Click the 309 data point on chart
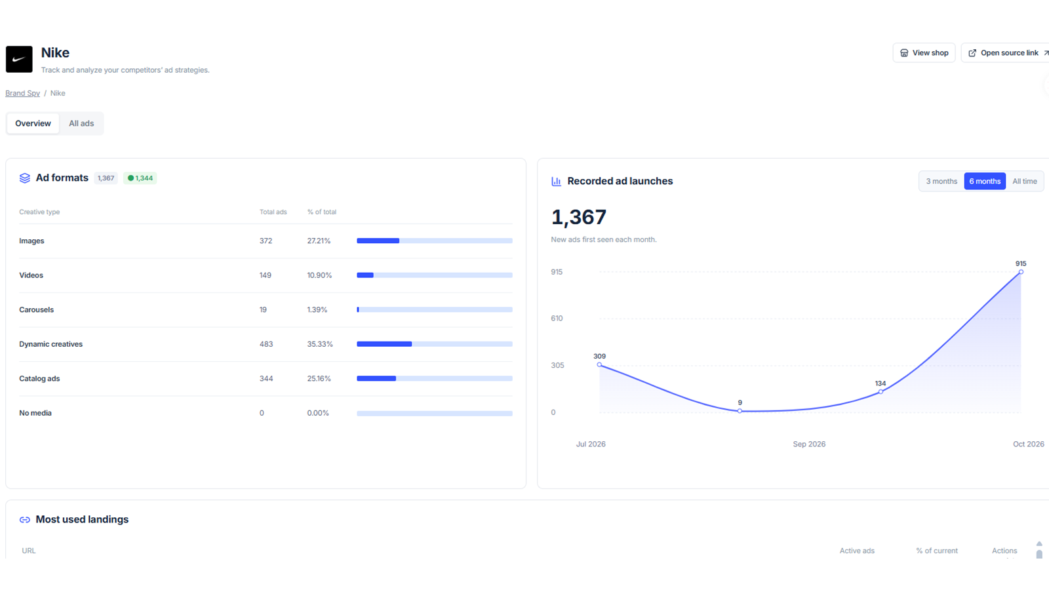This screenshot has height=590, width=1049. click(x=599, y=364)
